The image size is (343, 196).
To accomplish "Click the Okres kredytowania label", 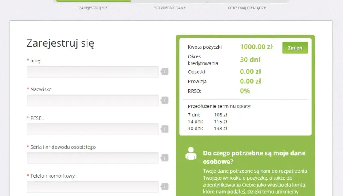I will tap(203, 60).
